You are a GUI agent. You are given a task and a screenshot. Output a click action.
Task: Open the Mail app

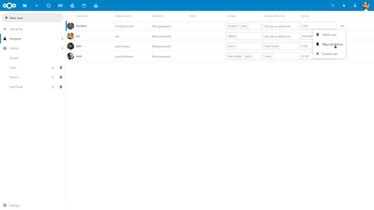pyautogui.click(x=60, y=5)
